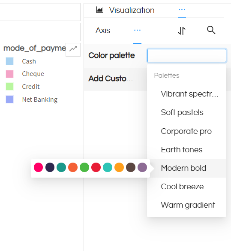
Task: Open the search magnifier icon
Action: coord(211,30)
